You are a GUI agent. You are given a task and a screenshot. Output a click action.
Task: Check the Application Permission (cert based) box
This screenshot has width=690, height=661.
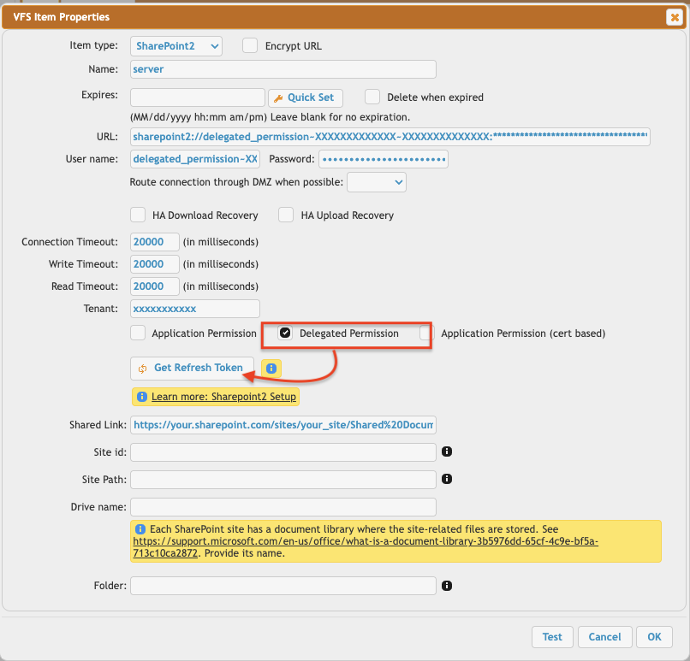click(426, 333)
